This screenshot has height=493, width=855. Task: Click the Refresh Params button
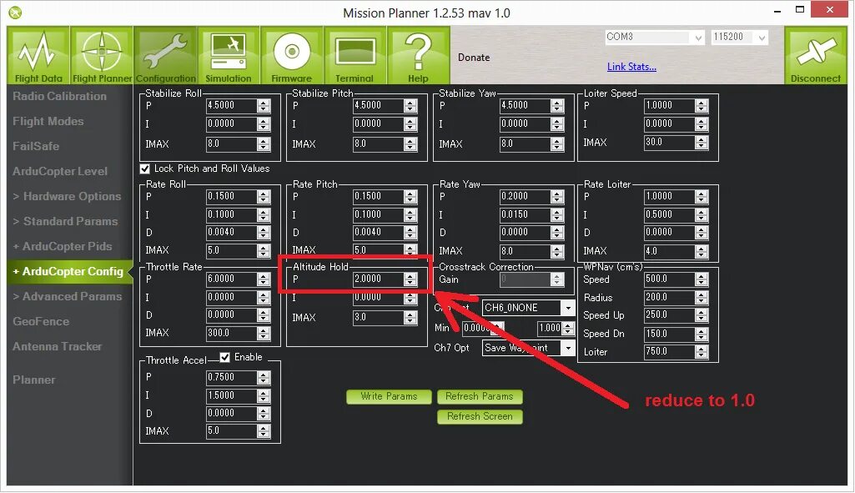(480, 396)
